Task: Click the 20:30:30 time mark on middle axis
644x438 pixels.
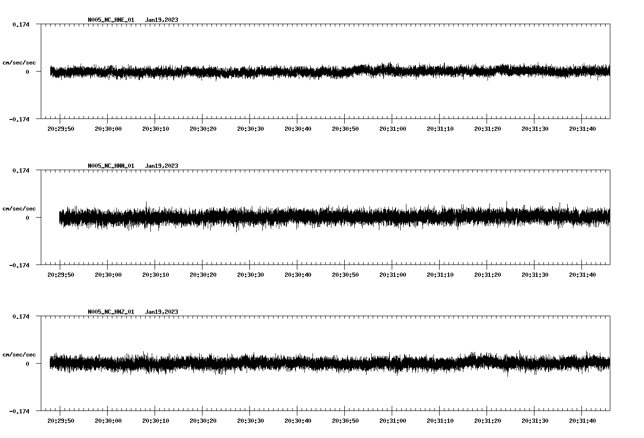Action: 250,274
